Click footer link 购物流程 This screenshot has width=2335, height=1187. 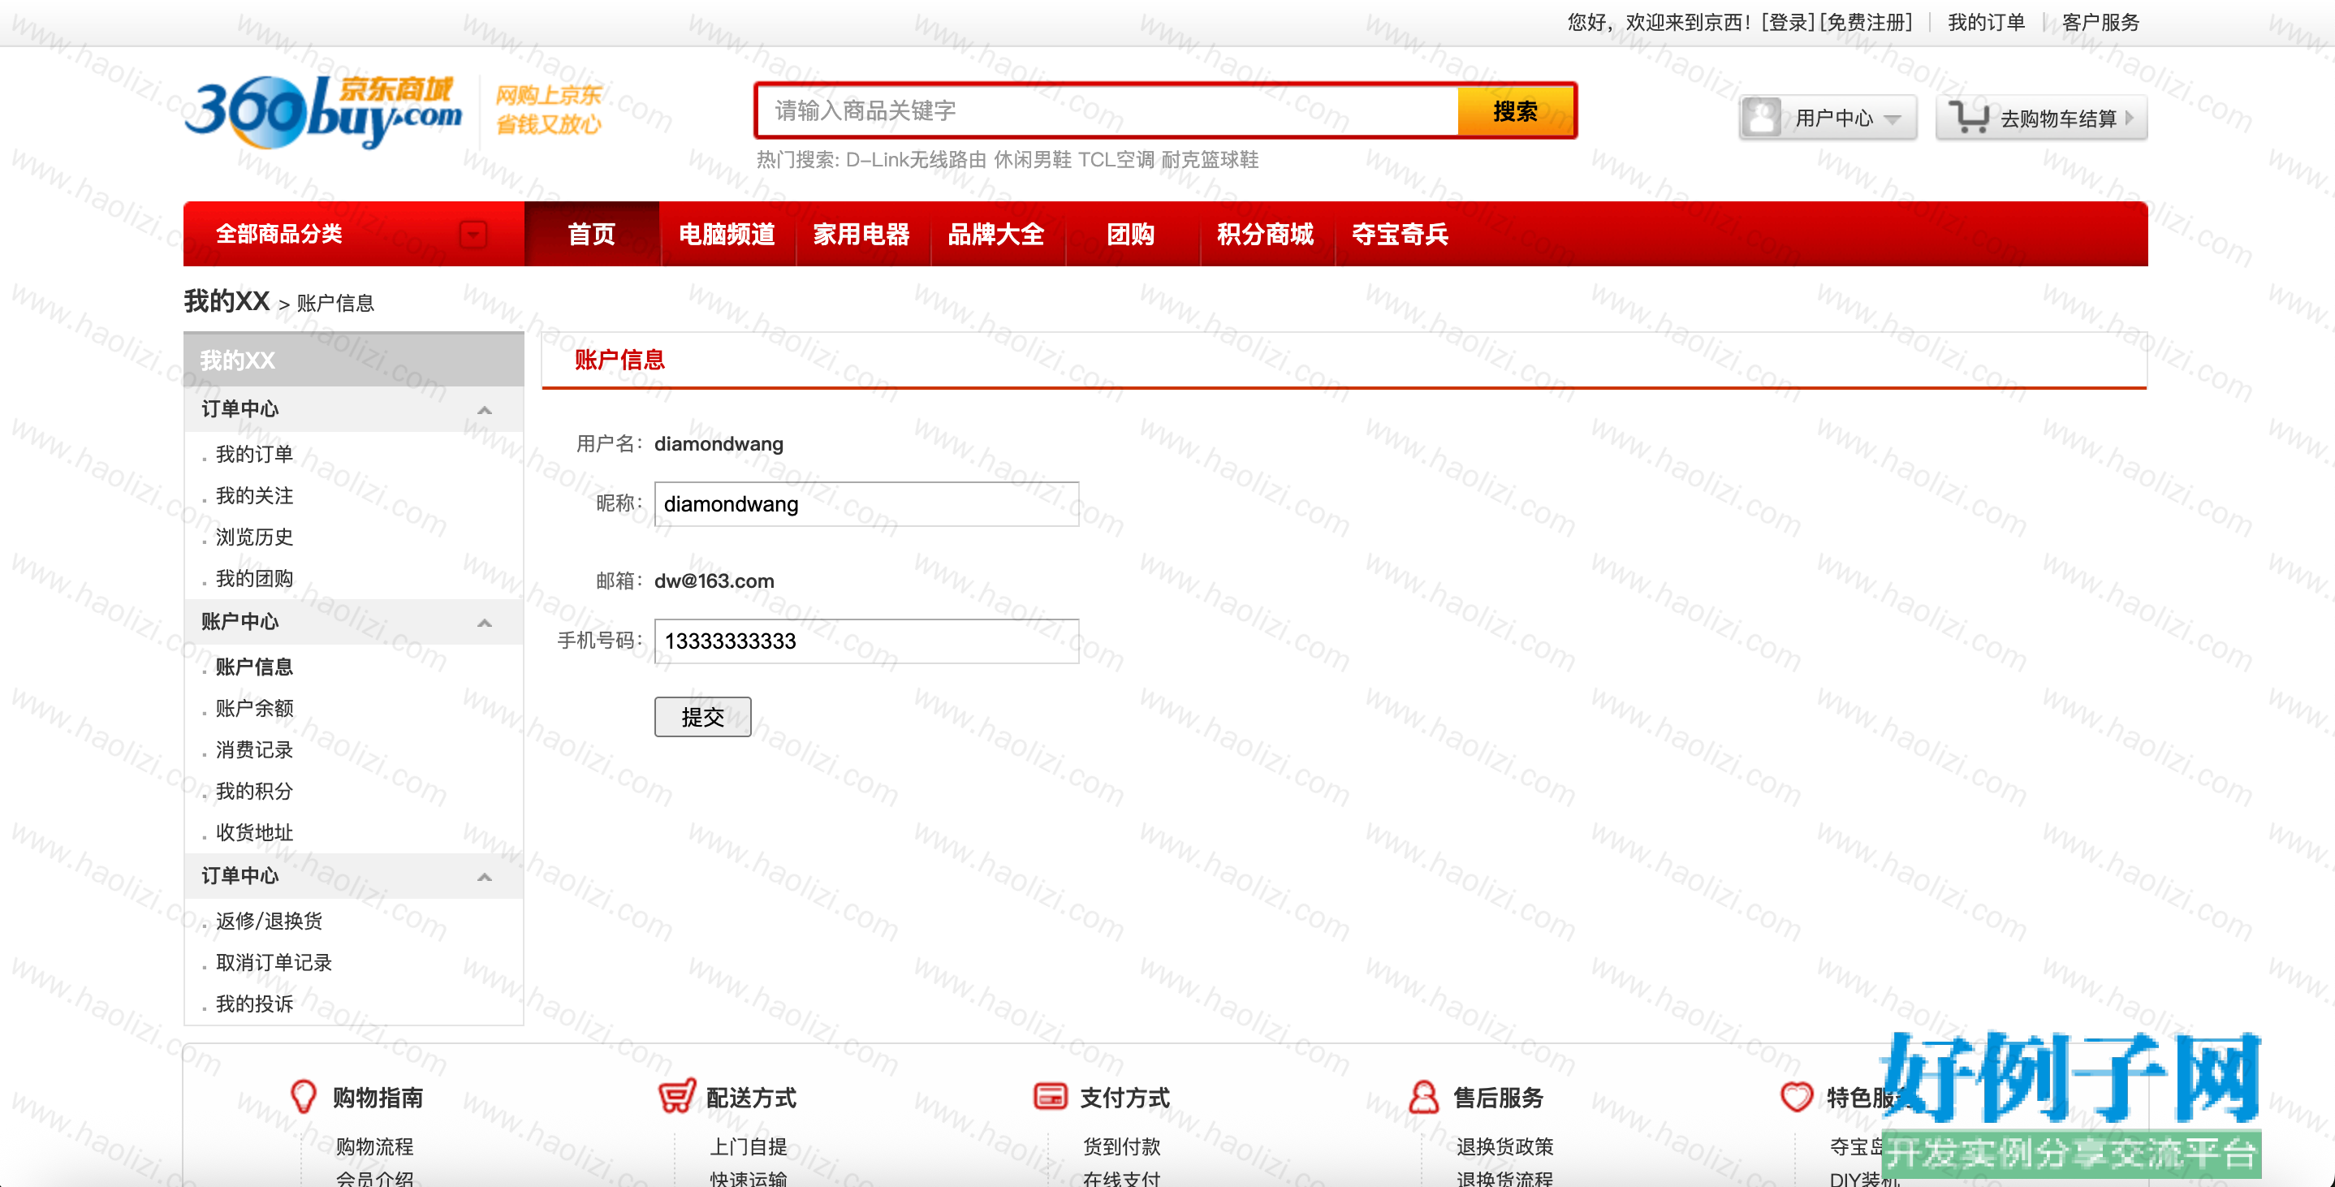click(374, 1147)
